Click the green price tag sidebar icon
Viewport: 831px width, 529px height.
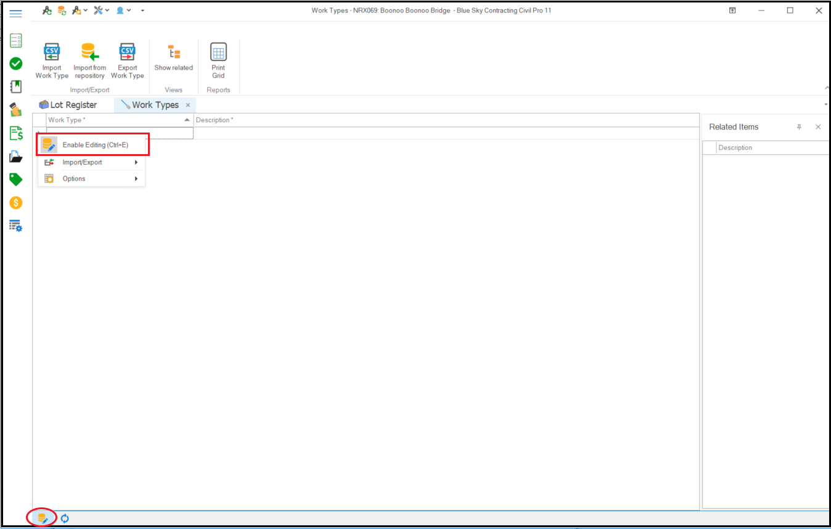pos(16,179)
